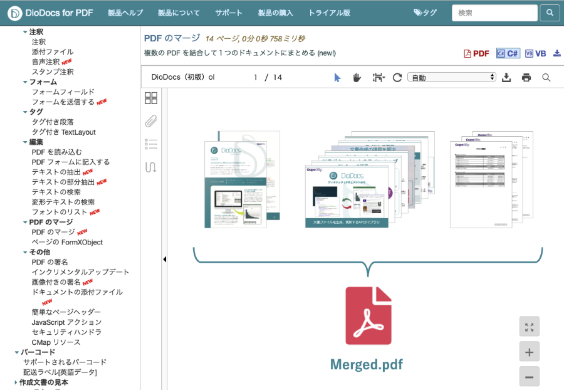Viewport: 564px width, 390px height.
Task: Open the viewer search tool
Action: click(546, 77)
